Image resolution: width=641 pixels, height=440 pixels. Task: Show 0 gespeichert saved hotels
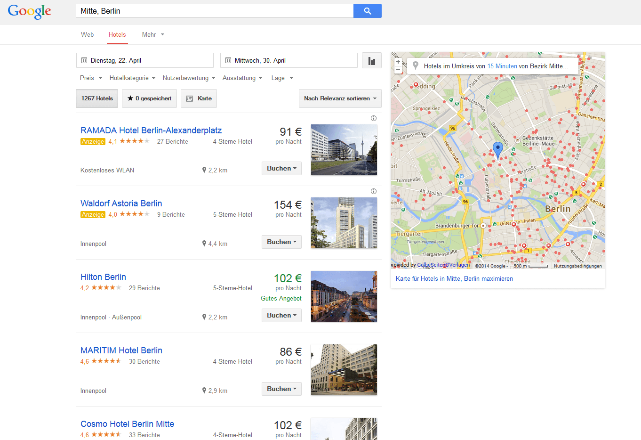click(x=149, y=98)
